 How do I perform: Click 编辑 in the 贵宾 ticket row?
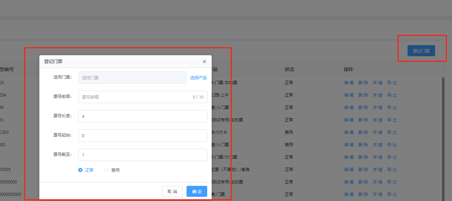[x=349, y=170]
